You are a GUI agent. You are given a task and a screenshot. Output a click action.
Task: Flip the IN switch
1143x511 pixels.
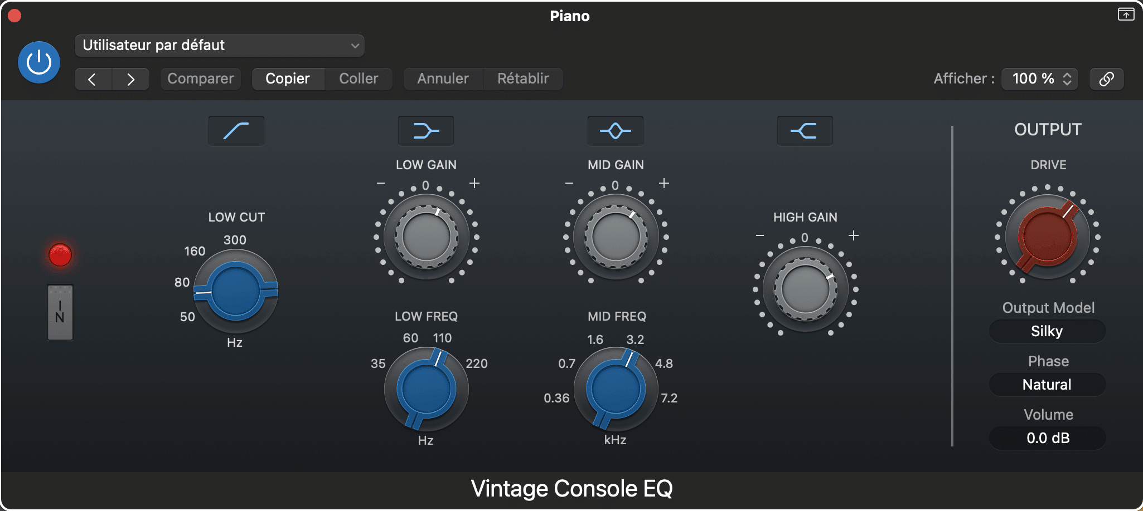click(x=60, y=312)
